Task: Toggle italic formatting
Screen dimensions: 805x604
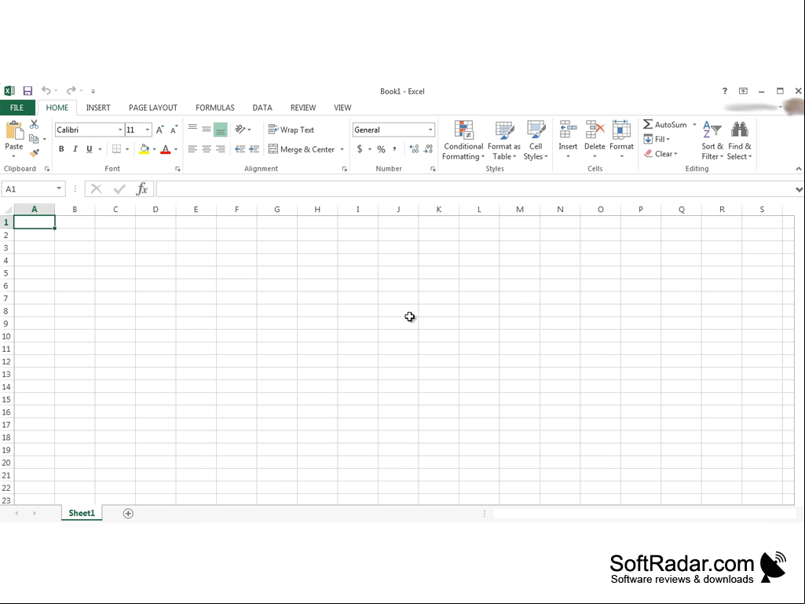Action: pyautogui.click(x=75, y=149)
